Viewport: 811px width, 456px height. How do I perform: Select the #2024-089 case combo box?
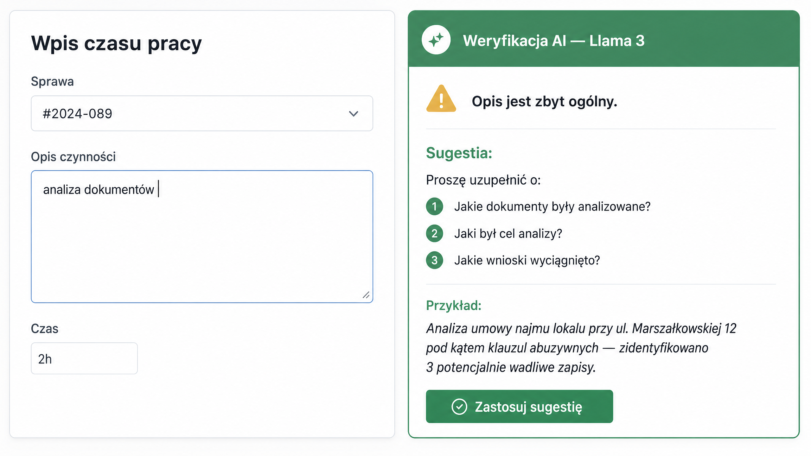click(x=202, y=113)
